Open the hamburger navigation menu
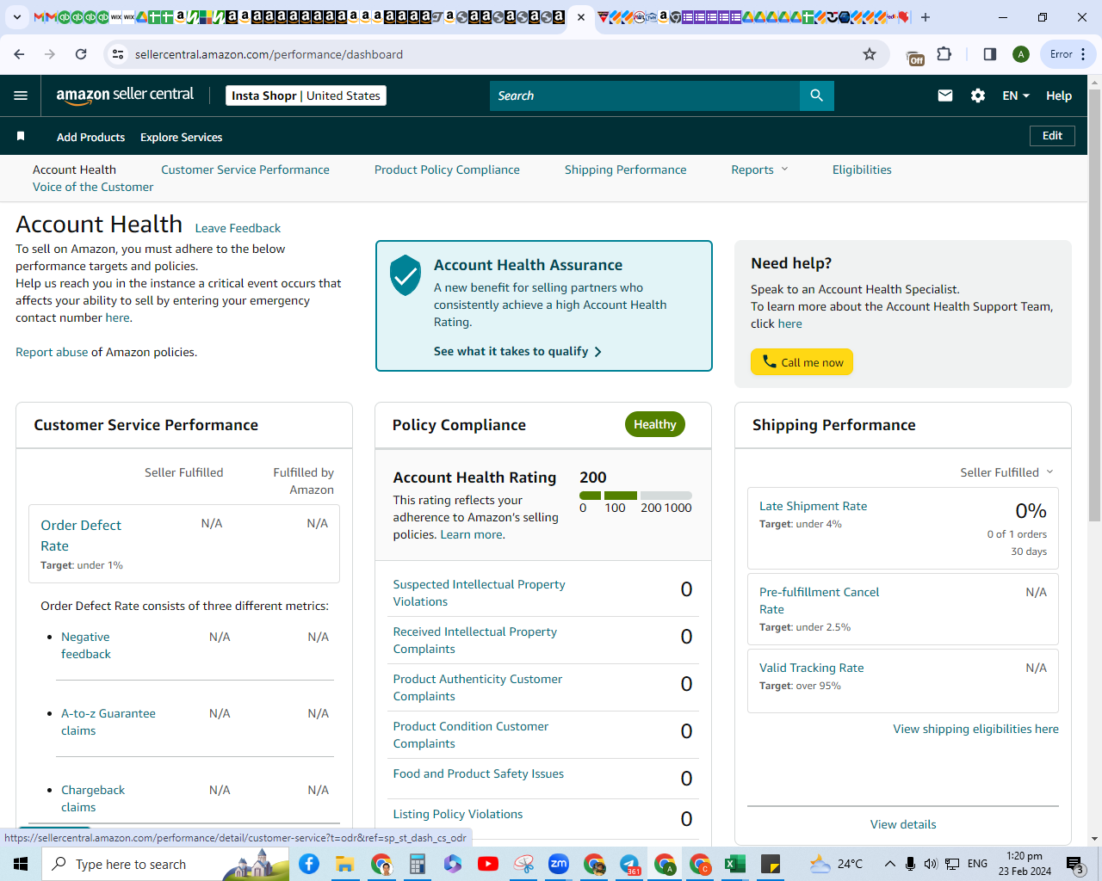The image size is (1102, 881). [x=21, y=95]
